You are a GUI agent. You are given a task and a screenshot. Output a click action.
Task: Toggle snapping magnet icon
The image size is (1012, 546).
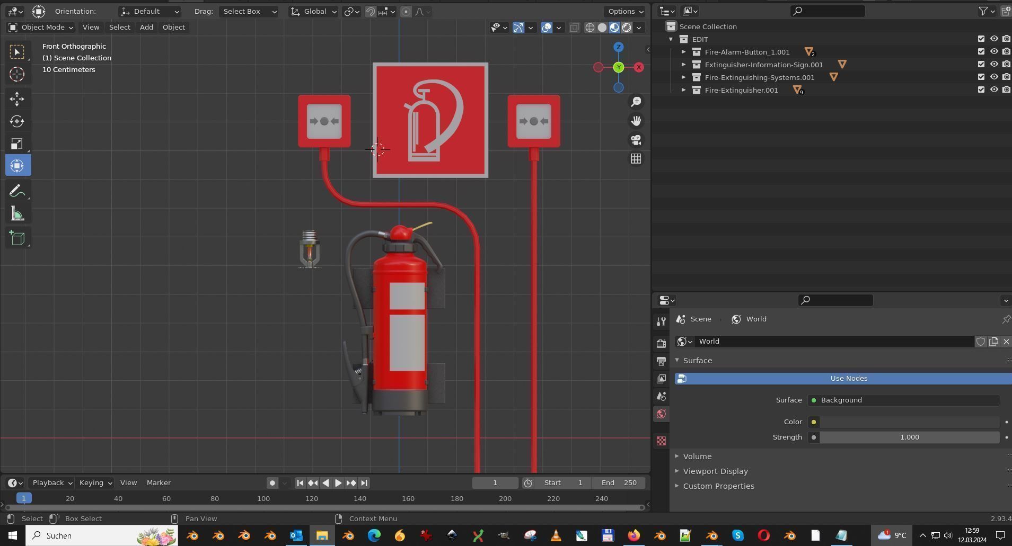pyautogui.click(x=371, y=12)
